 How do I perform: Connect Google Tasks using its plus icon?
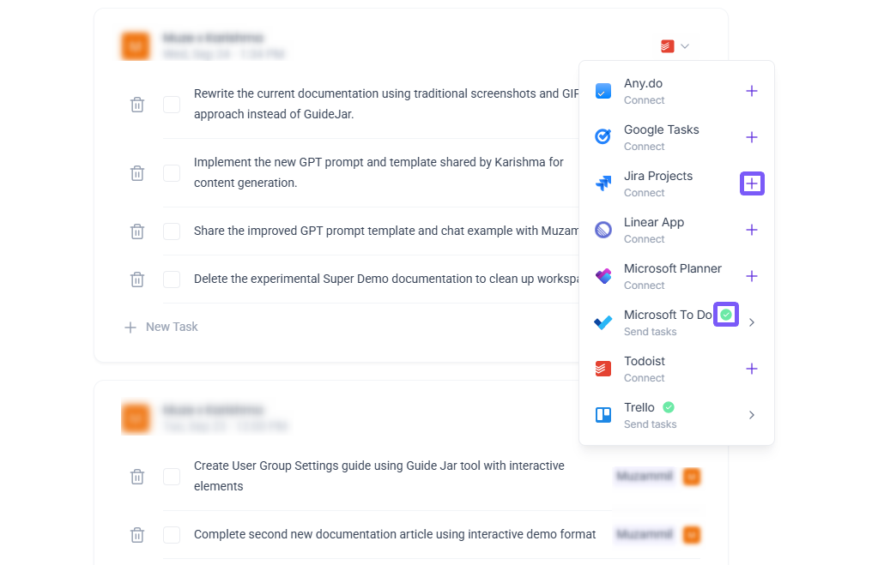[x=752, y=137]
